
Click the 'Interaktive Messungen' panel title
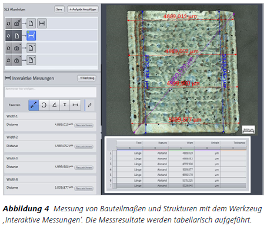pos(33,78)
